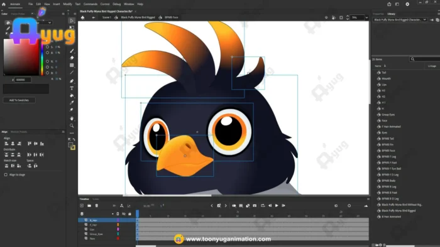Select the Brush tool
The image size is (440, 247).
(72, 51)
